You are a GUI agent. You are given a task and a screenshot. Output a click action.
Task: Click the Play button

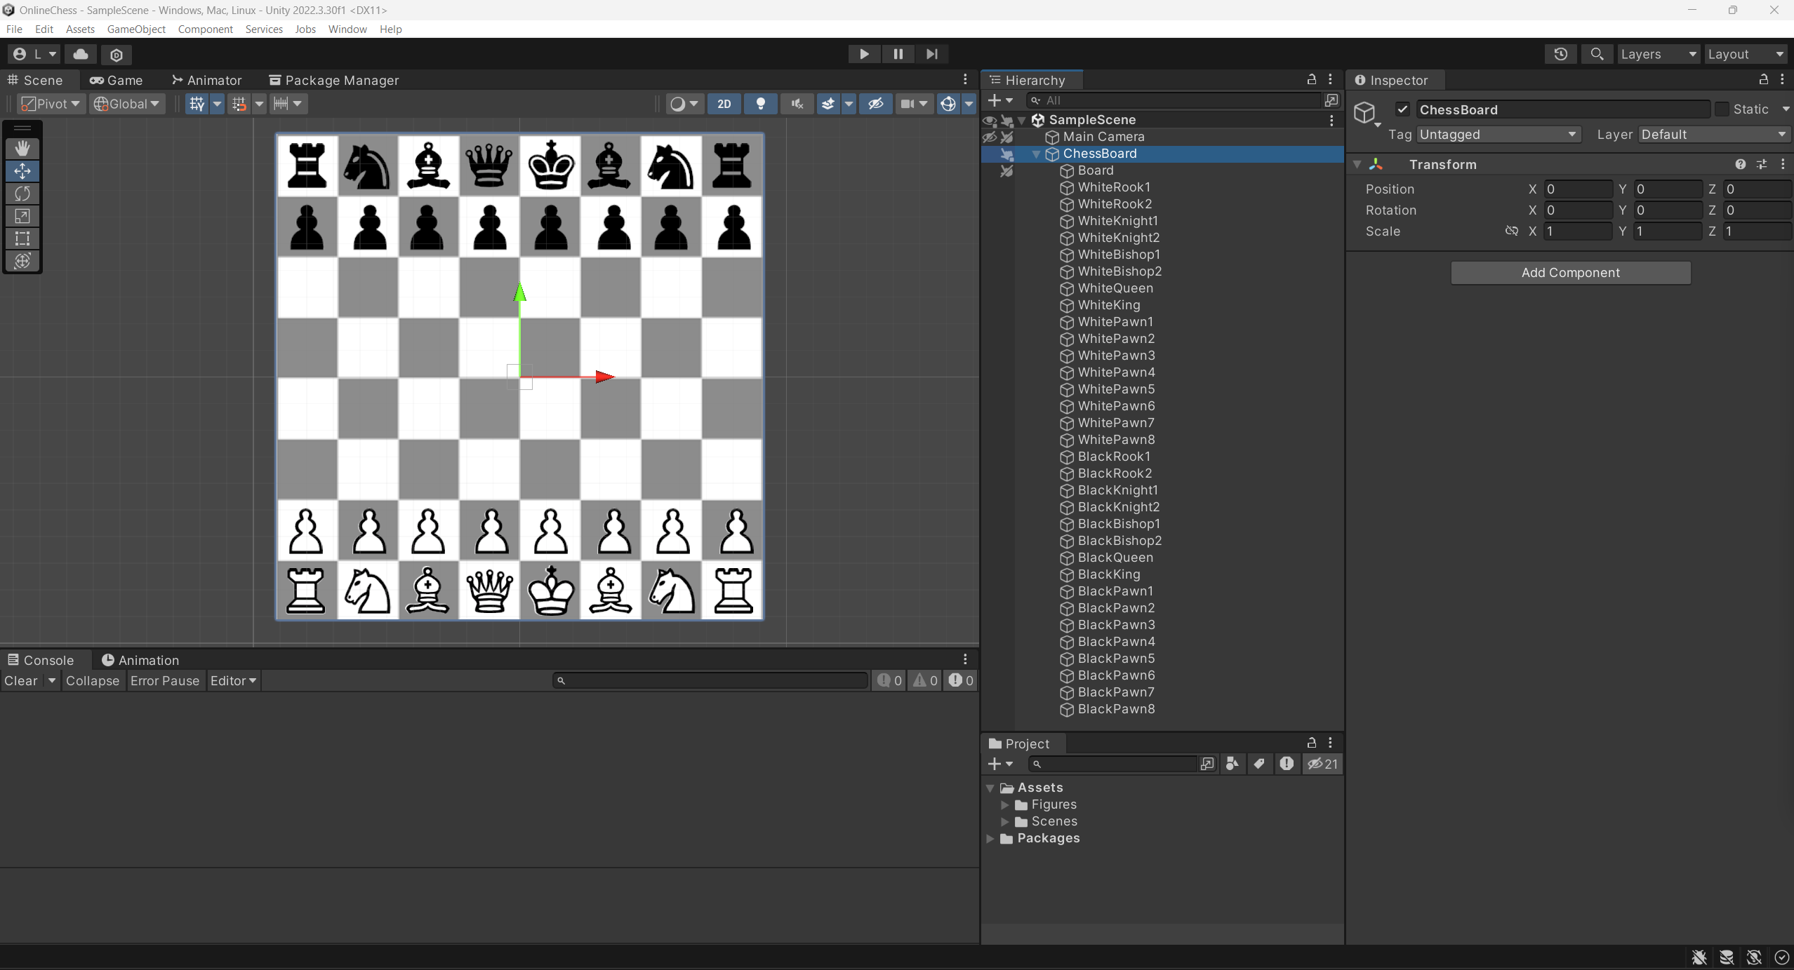pyautogui.click(x=864, y=54)
